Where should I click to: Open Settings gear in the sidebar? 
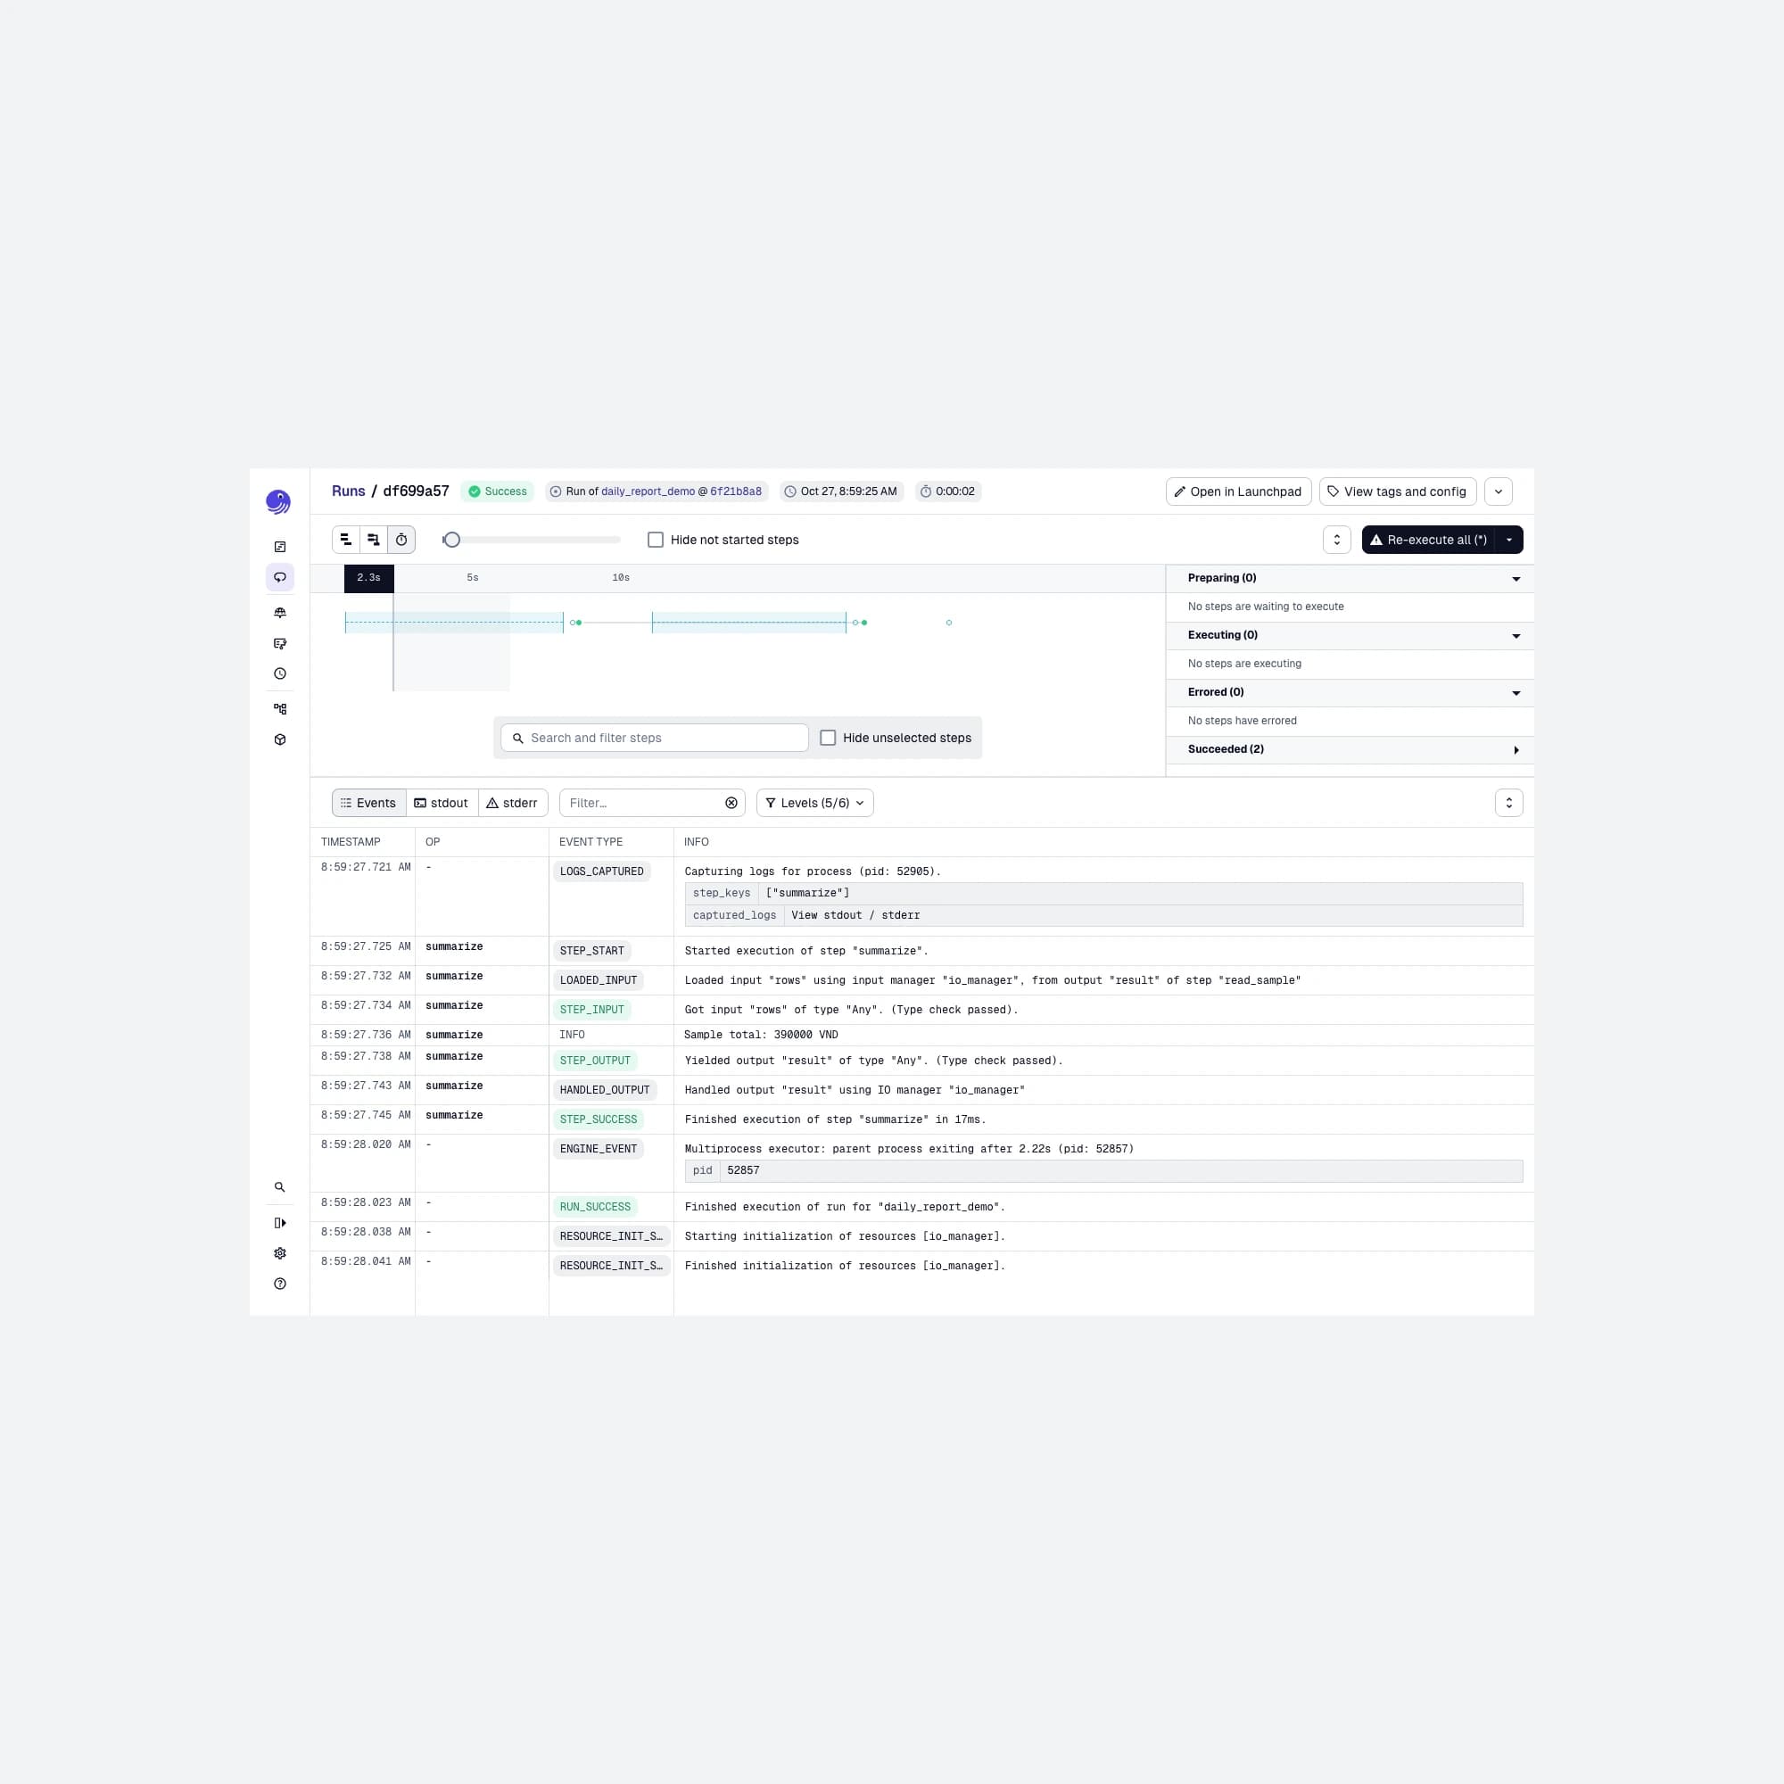pos(280,1253)
